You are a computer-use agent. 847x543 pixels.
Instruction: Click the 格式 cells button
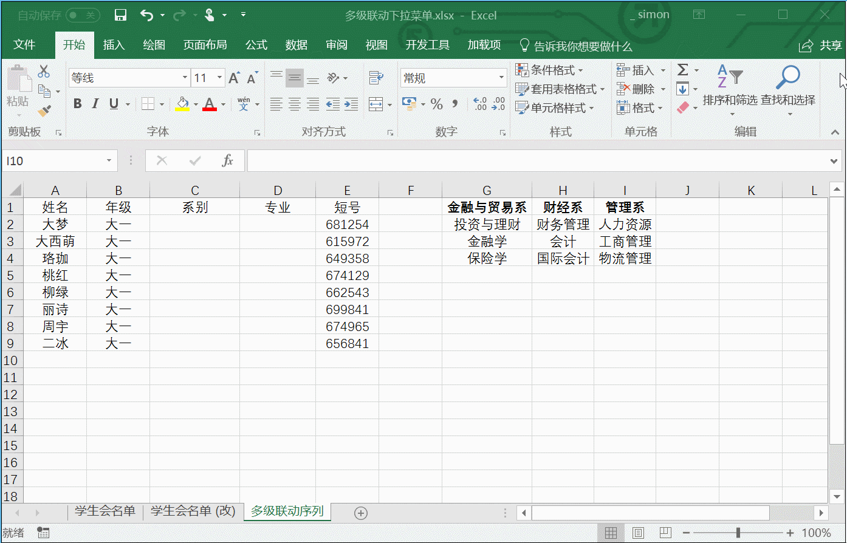coord(640,108)
